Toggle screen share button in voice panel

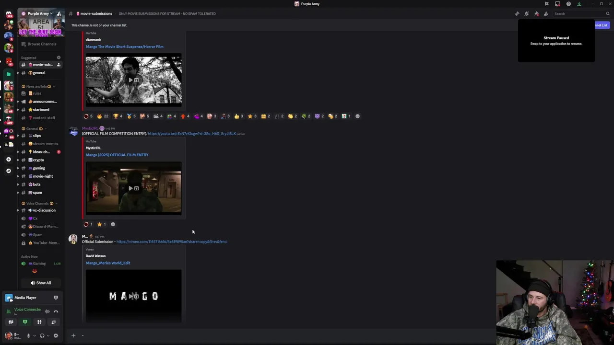point(25,322)
